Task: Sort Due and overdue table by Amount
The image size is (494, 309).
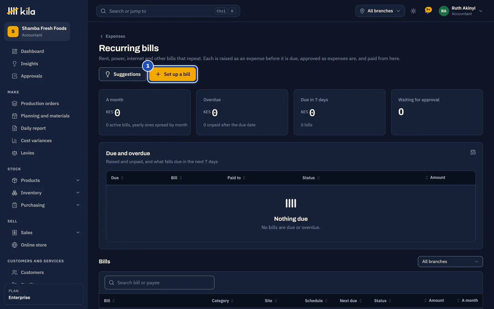Action: (435, 178)
